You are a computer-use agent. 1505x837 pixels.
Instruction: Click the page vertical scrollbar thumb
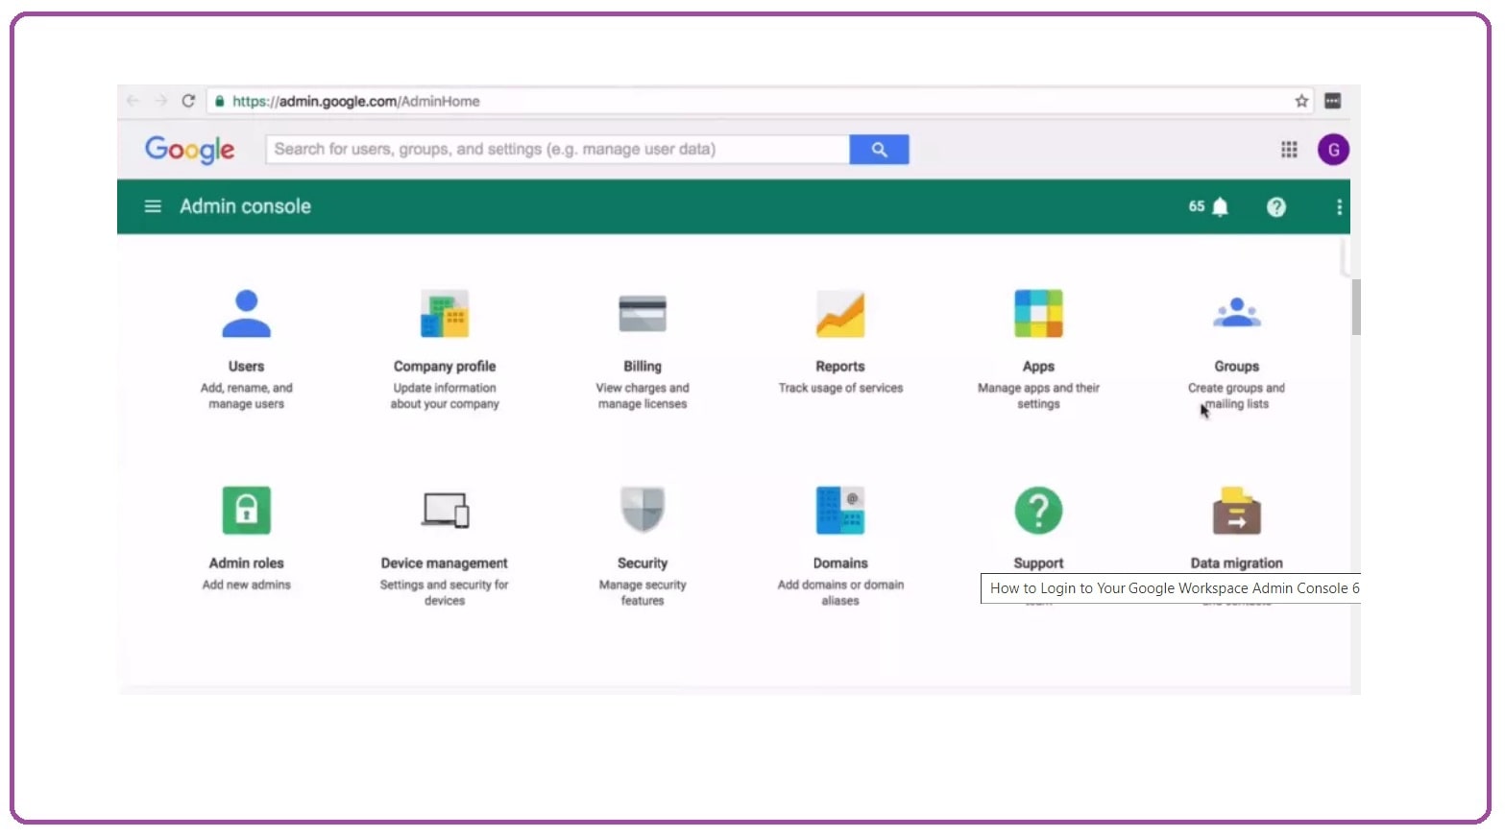pos(1355,307)
